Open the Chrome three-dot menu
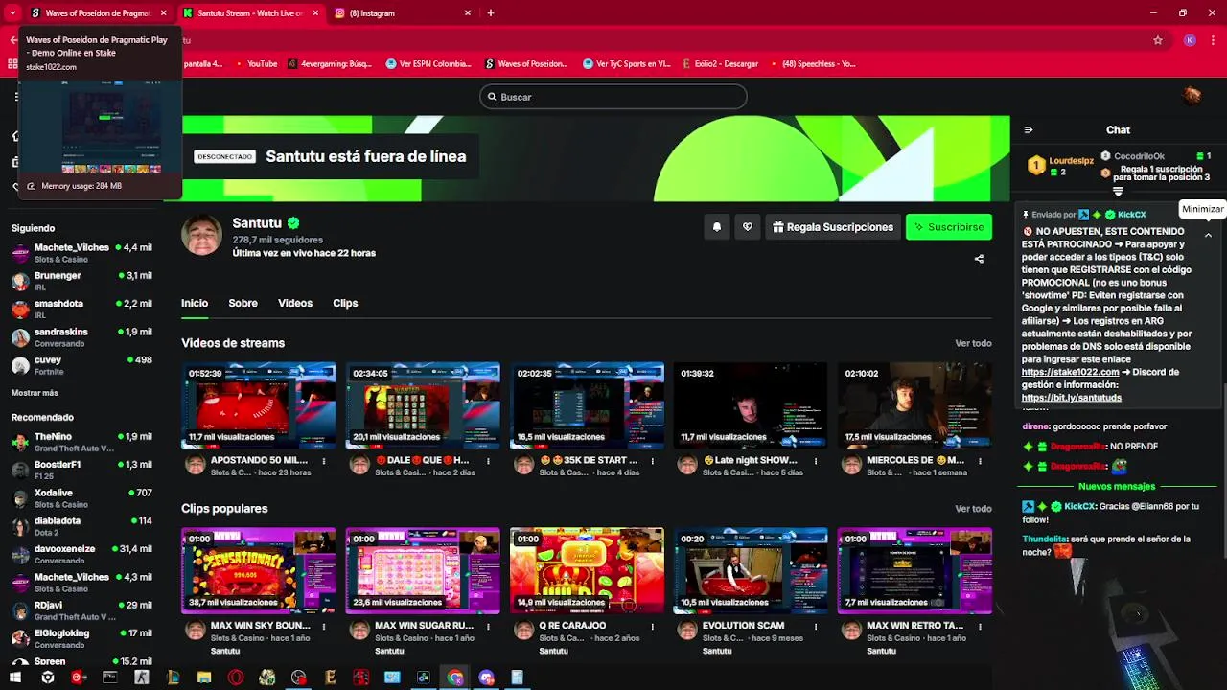 pos(1214,40)
